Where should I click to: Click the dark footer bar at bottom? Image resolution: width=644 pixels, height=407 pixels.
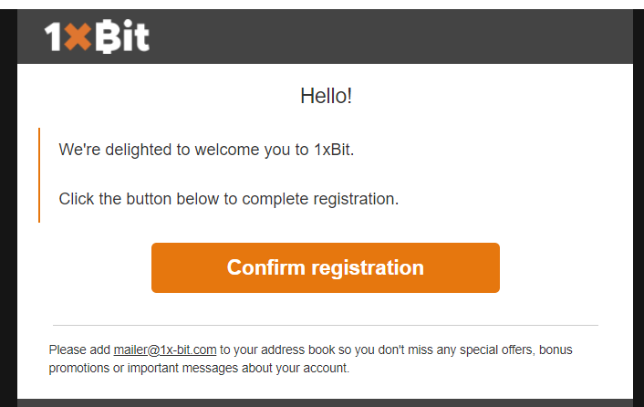326,402
